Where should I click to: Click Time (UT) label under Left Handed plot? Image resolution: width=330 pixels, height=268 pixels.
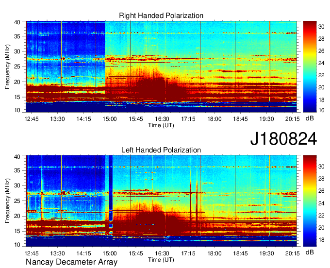[161, 260]
